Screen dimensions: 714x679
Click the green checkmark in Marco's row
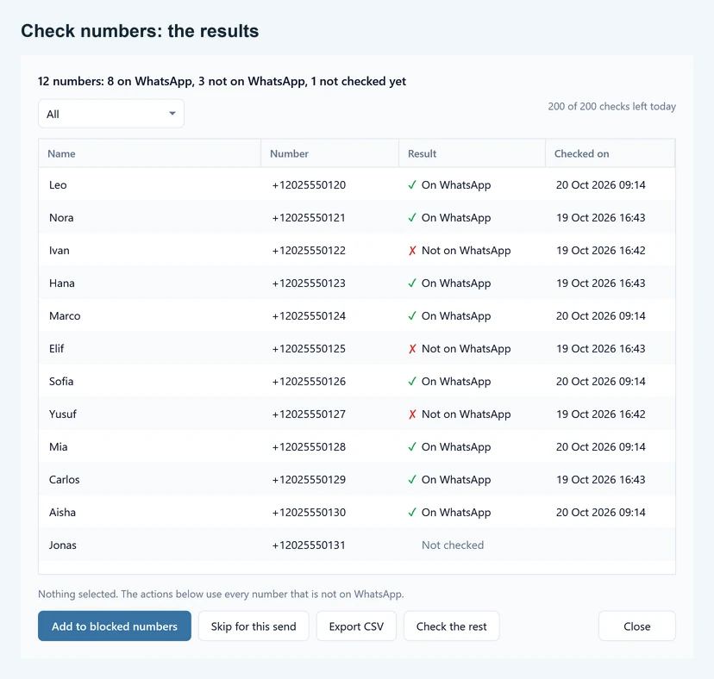tap(412, 316)
